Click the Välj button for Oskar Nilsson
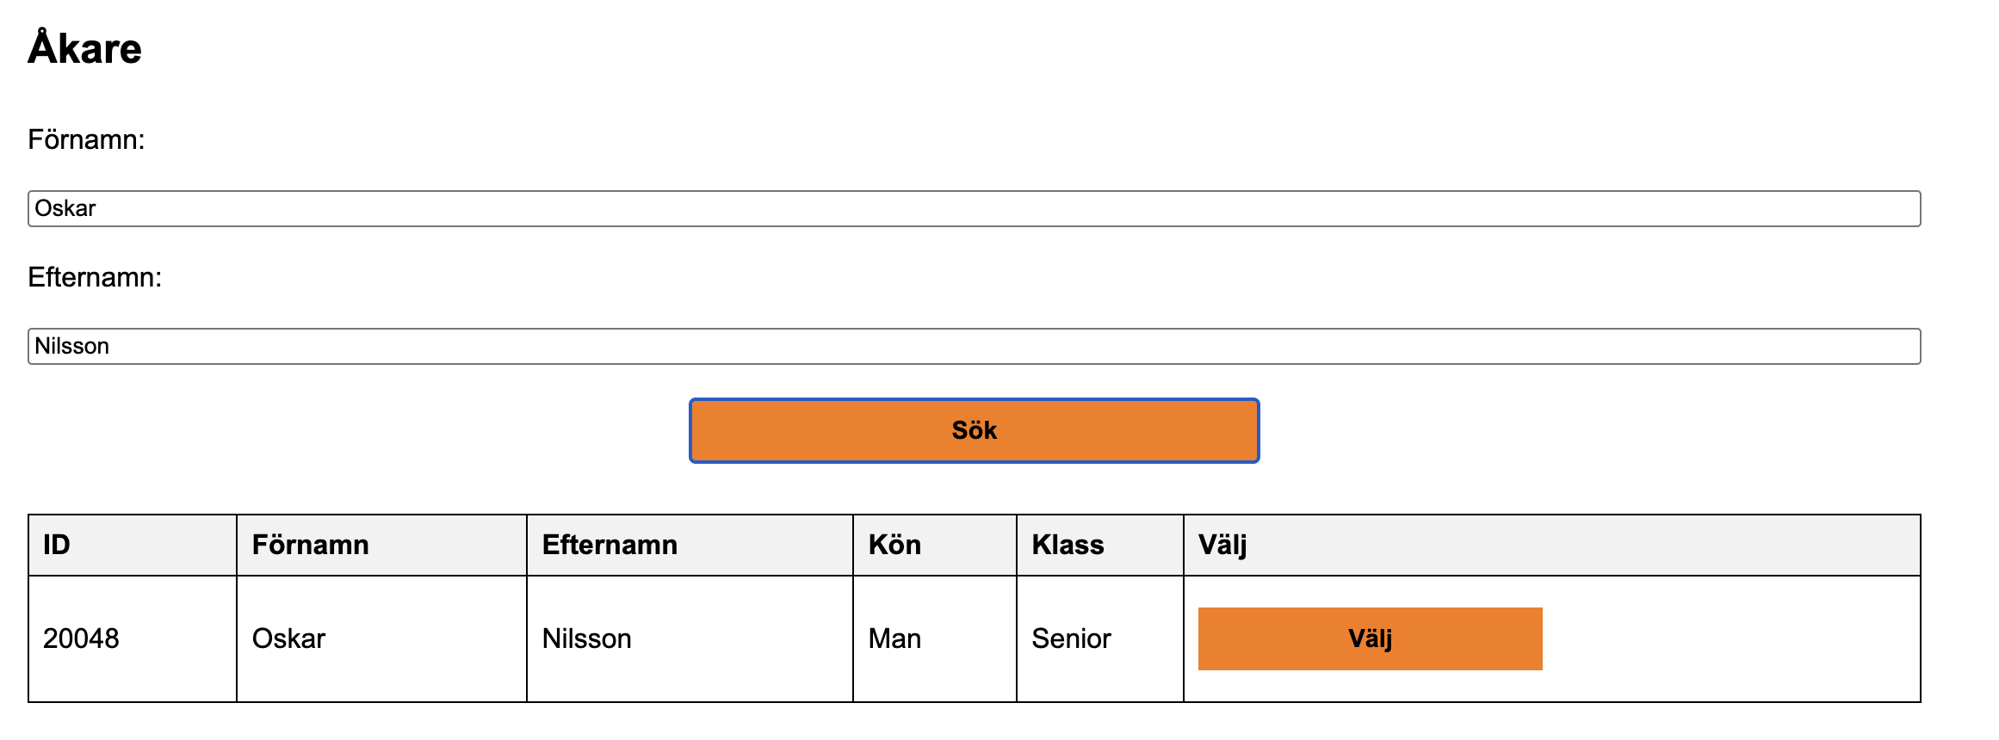1999x740 pixels. pyautogui.click(x=1369, y=638)
